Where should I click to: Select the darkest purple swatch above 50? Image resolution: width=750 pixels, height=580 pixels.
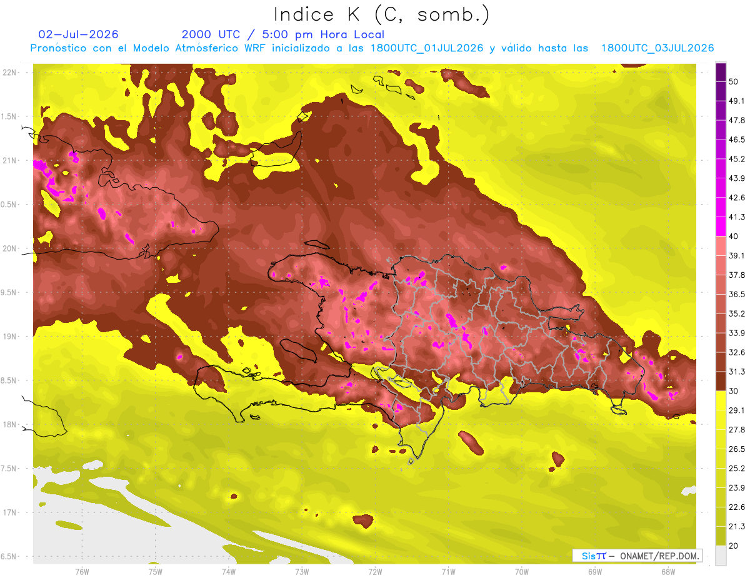(721, 73)
